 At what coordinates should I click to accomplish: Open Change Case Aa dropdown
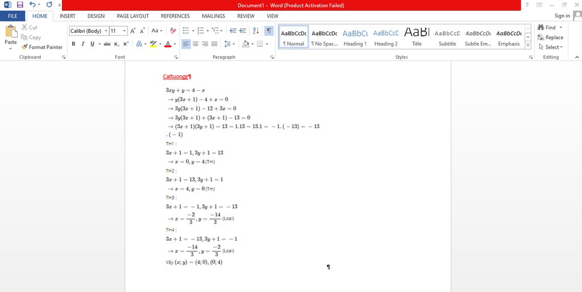pyautogui.click(x=157, y=31)
